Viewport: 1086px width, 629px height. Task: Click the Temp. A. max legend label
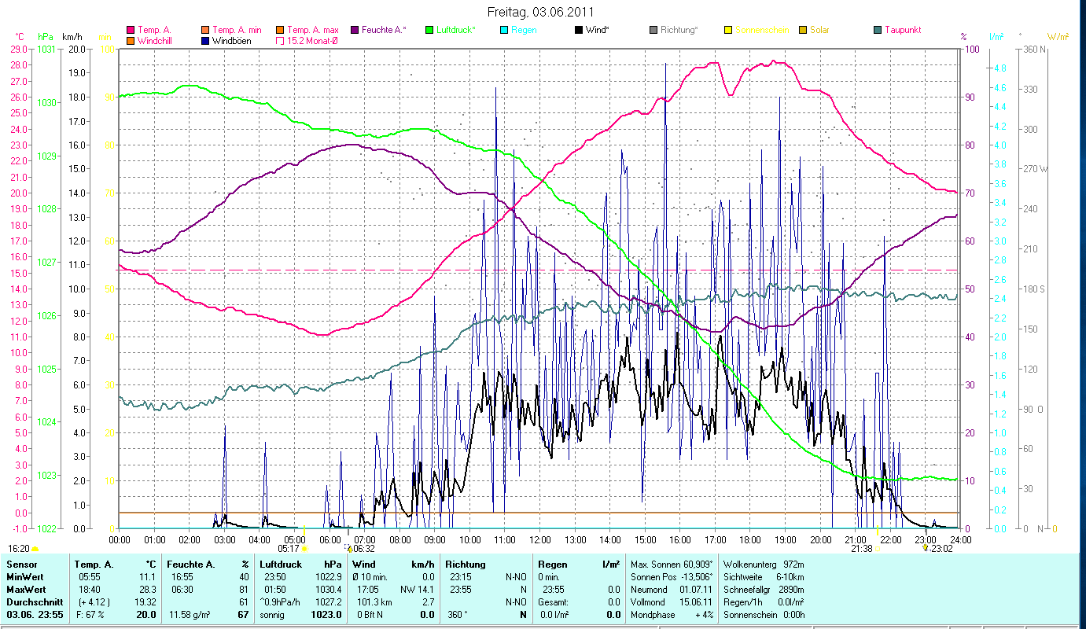click(313, 30)
